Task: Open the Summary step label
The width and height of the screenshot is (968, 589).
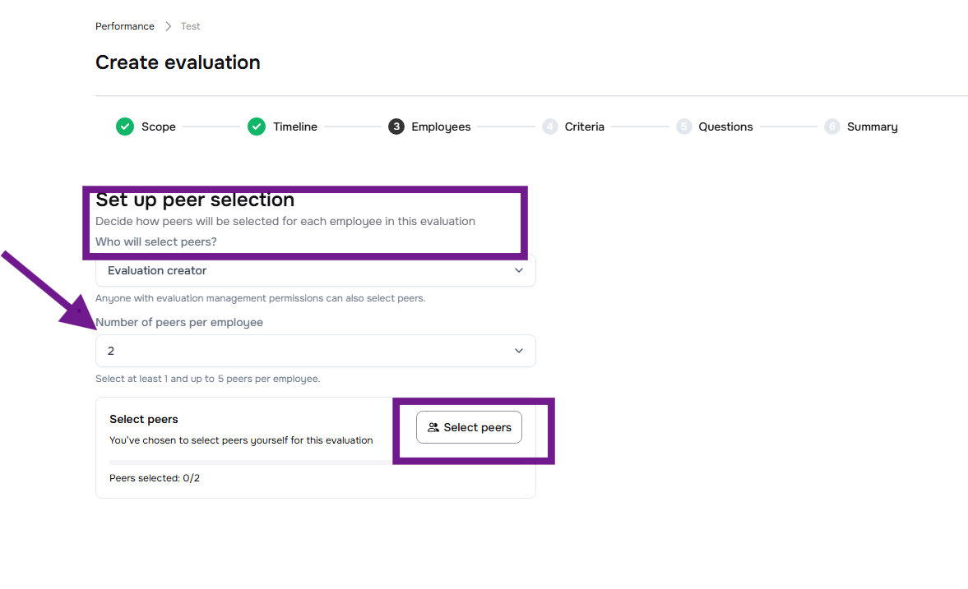Action: pyautogui.click(x=873, y=127)
